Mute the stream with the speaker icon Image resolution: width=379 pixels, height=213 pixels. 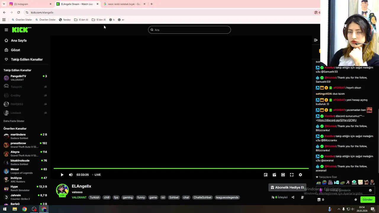(71, 175)
